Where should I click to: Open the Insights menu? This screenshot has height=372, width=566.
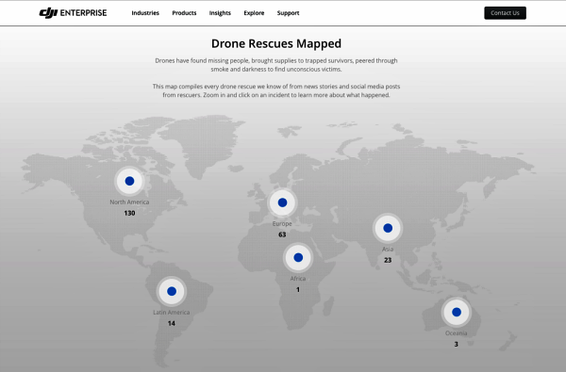coord(220,13)
